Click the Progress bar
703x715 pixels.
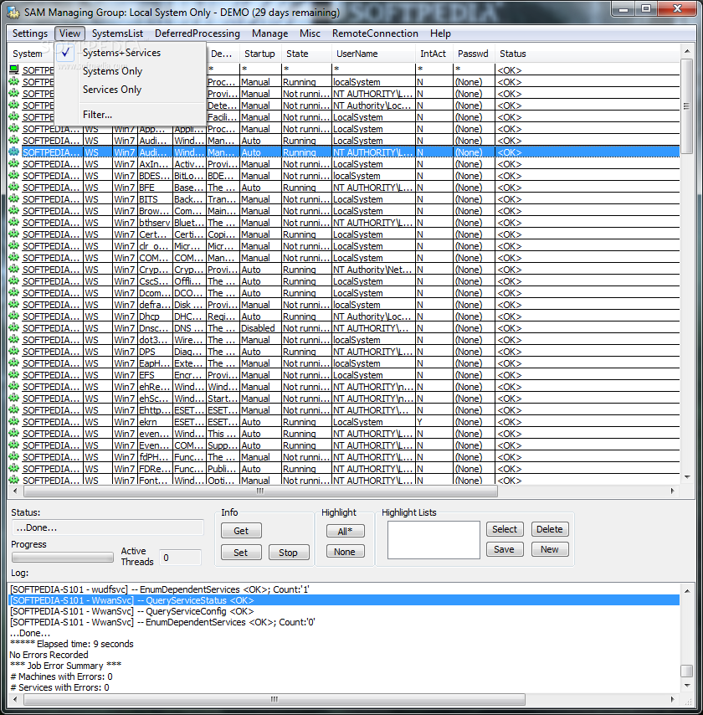click(63, 557)
